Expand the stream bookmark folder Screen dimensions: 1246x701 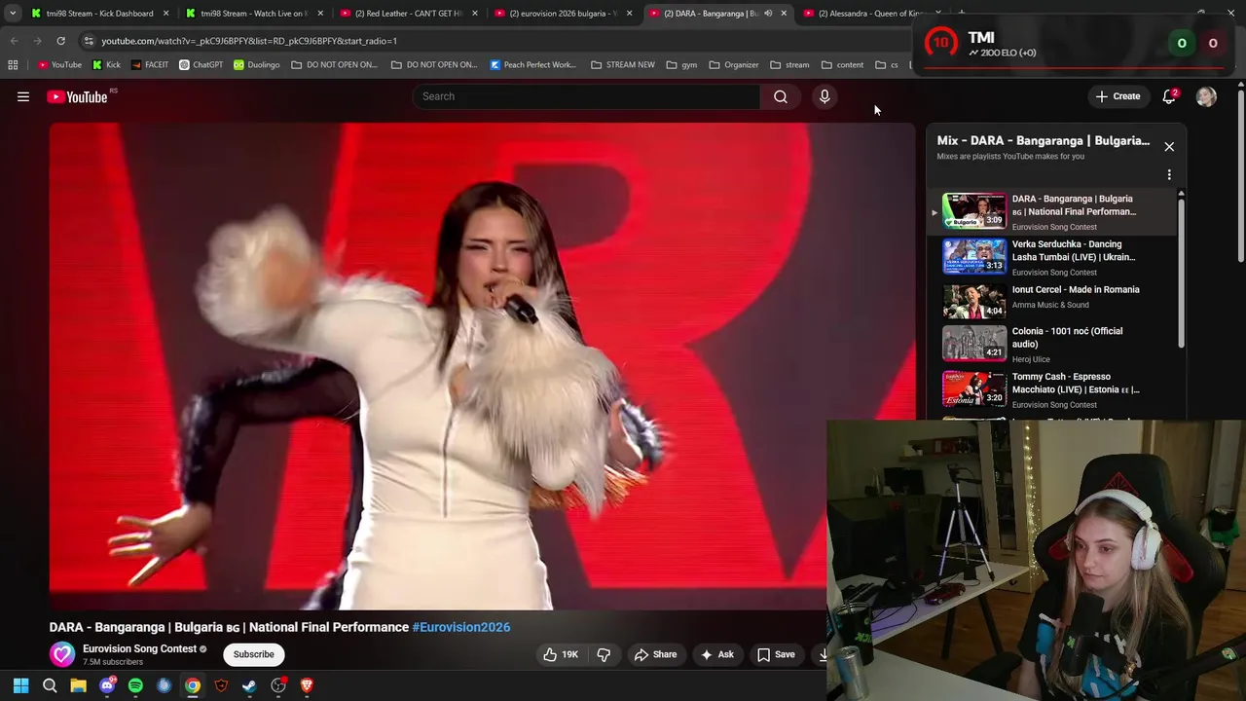pos(789,65)
